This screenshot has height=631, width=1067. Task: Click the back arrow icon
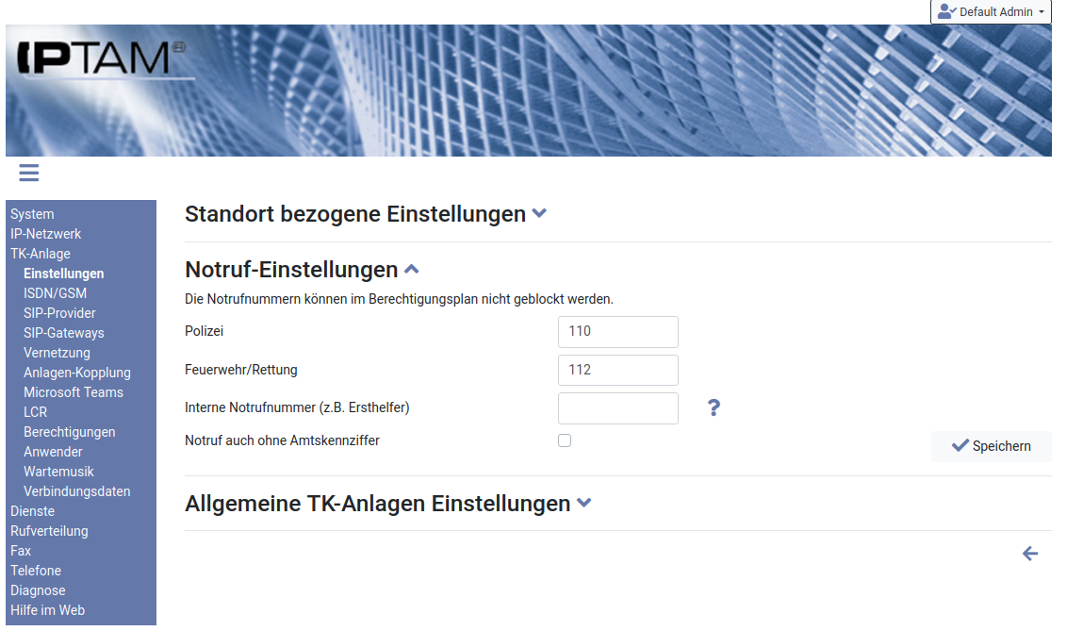coord(1030,554)
